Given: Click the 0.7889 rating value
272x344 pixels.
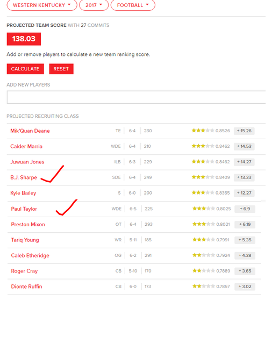Looking at the screenshot, I should [223, 271].
